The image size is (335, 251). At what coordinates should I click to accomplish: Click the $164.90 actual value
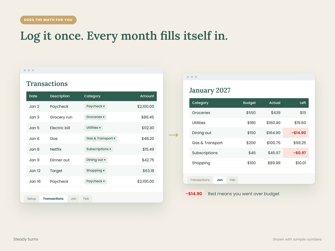click(273, 133)
